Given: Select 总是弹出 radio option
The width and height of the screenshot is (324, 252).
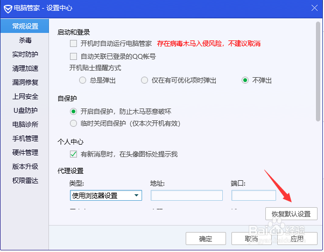Looking at the screenshot, I should [82, 80].
